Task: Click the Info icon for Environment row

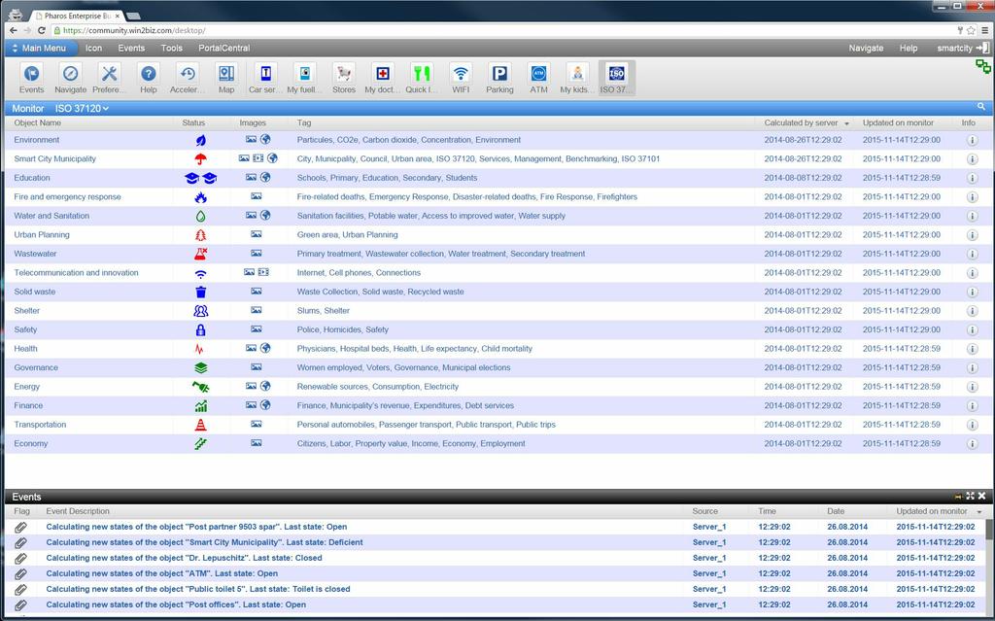Action: pos(972,140)
